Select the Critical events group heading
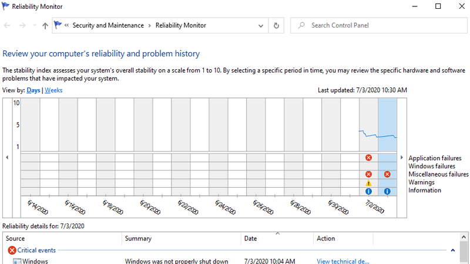 coord(36,251)
